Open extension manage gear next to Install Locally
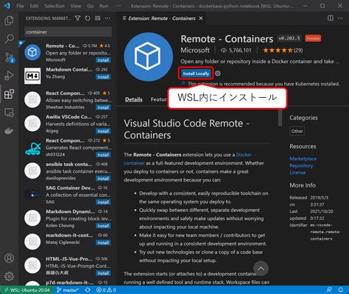 coord(218,73)
